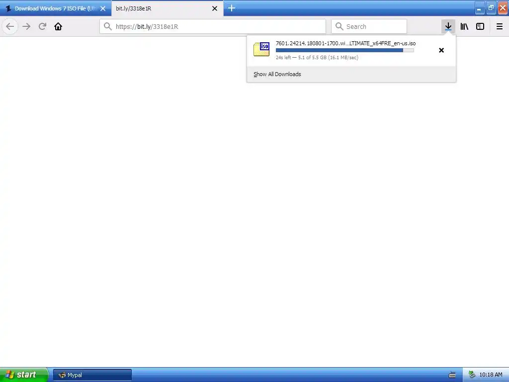
Task: Go back with the Back arrow button
Action: (10, 26)
